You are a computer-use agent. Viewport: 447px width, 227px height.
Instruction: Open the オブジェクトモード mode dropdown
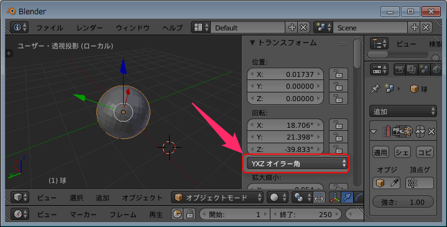tap(217, 197)
